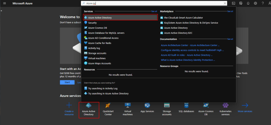
Task: Click the Help question mark icon
Action: click(263, 3)
